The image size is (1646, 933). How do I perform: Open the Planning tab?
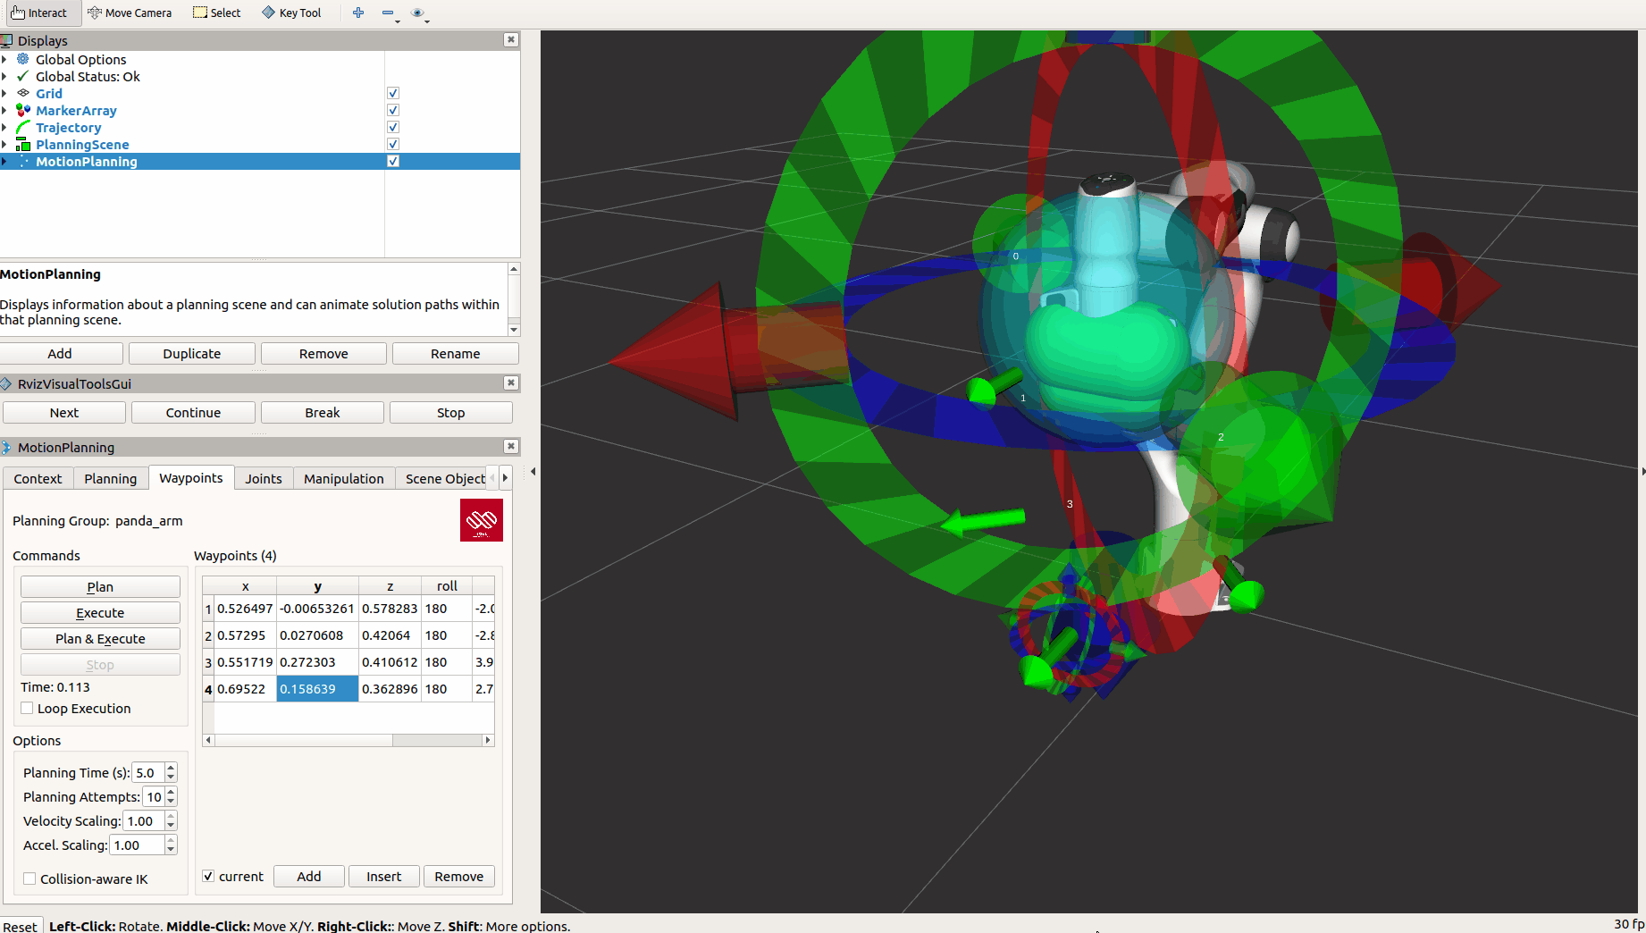(x=111, y=478)
